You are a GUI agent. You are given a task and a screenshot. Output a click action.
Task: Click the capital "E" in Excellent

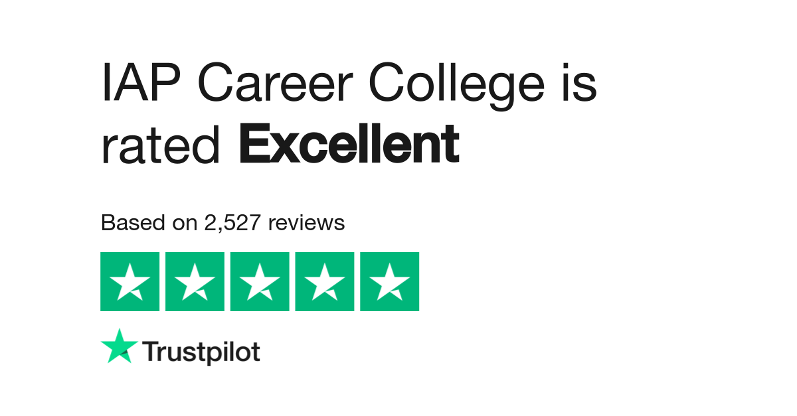tap(253, 144)
